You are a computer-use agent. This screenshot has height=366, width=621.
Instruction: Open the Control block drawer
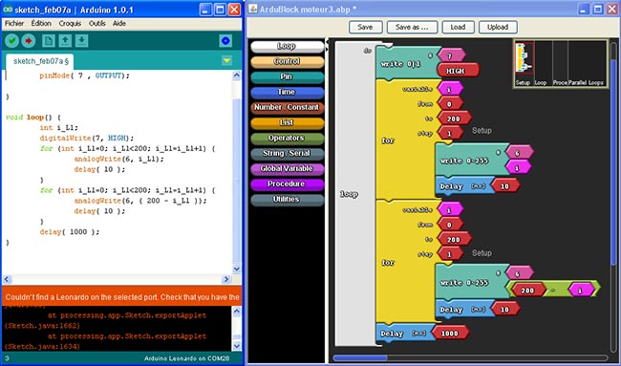[288, 61]
